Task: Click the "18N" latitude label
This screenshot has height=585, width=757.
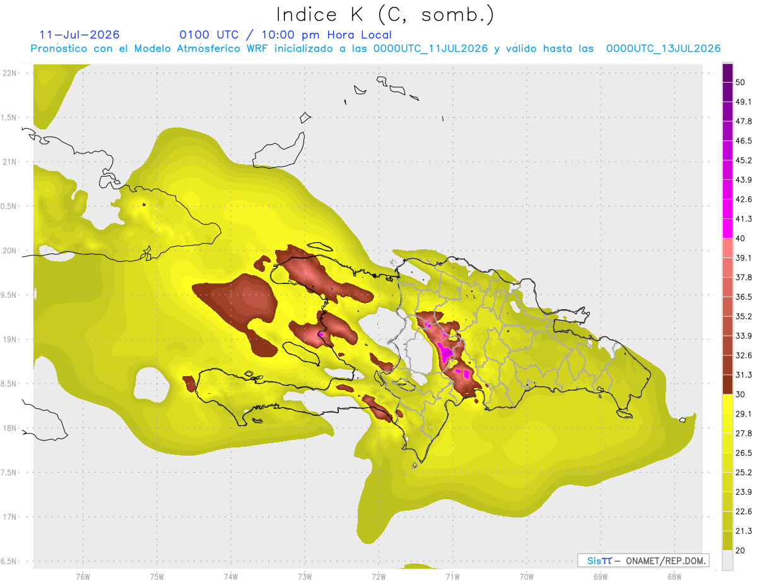Action: 9,428
